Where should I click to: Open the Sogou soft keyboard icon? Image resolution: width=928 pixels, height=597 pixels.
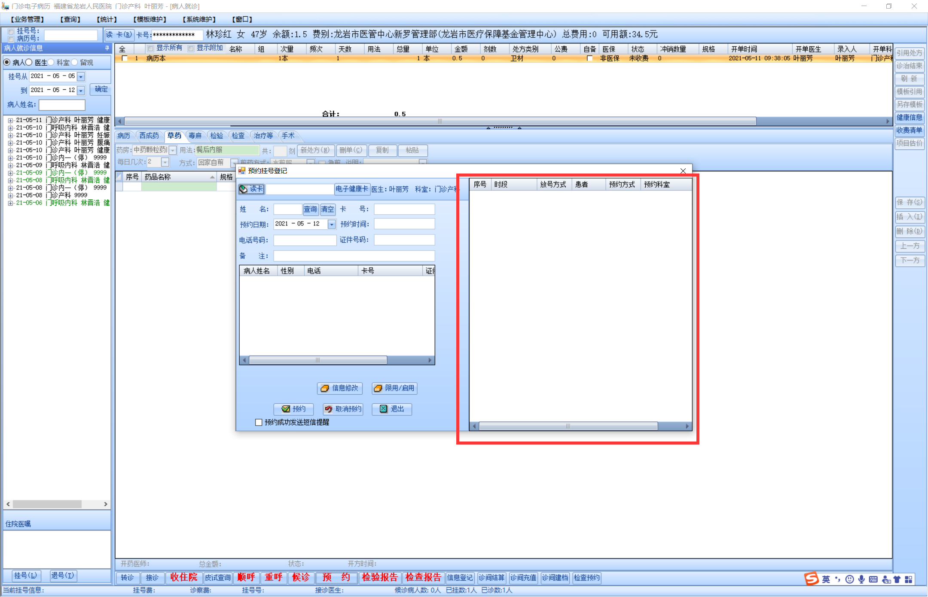pyautogui.click(x=873, y=579)
